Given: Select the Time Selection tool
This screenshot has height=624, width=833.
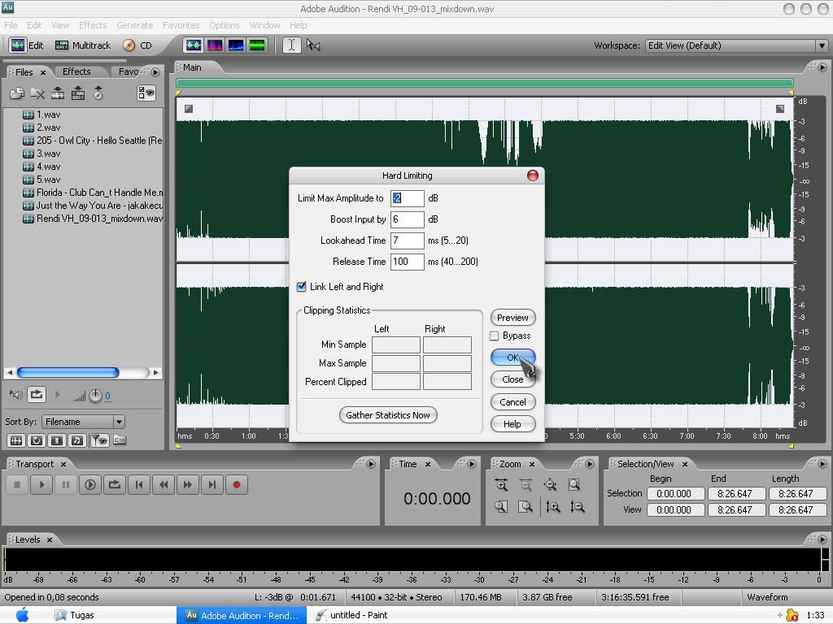Looking at the screenshot, I should coord(291,45).
